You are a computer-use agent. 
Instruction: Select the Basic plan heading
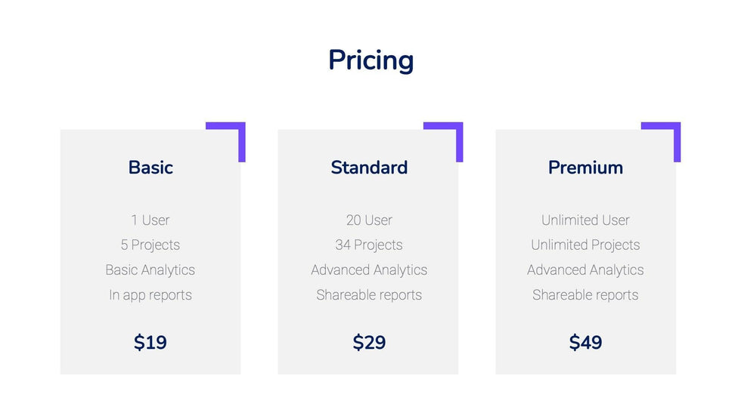point(150,168)
